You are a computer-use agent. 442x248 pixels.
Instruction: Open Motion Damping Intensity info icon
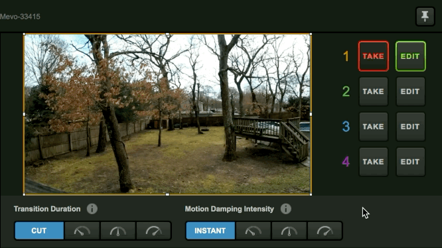click(286, 209)
